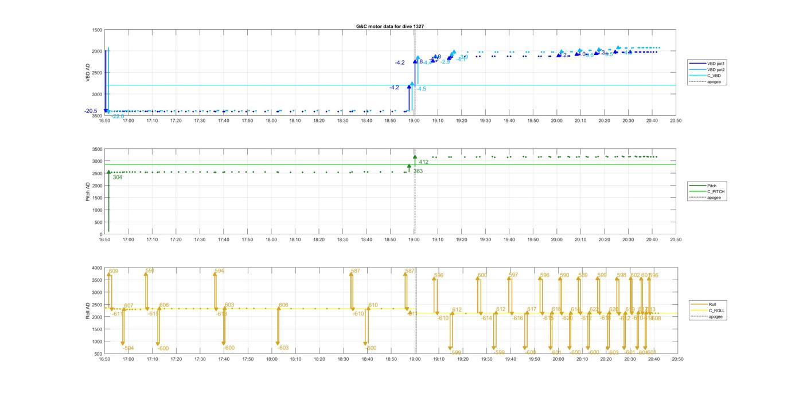
Task: Click the "19:30" tick under the Pitch plot
Action: point(486,240)
